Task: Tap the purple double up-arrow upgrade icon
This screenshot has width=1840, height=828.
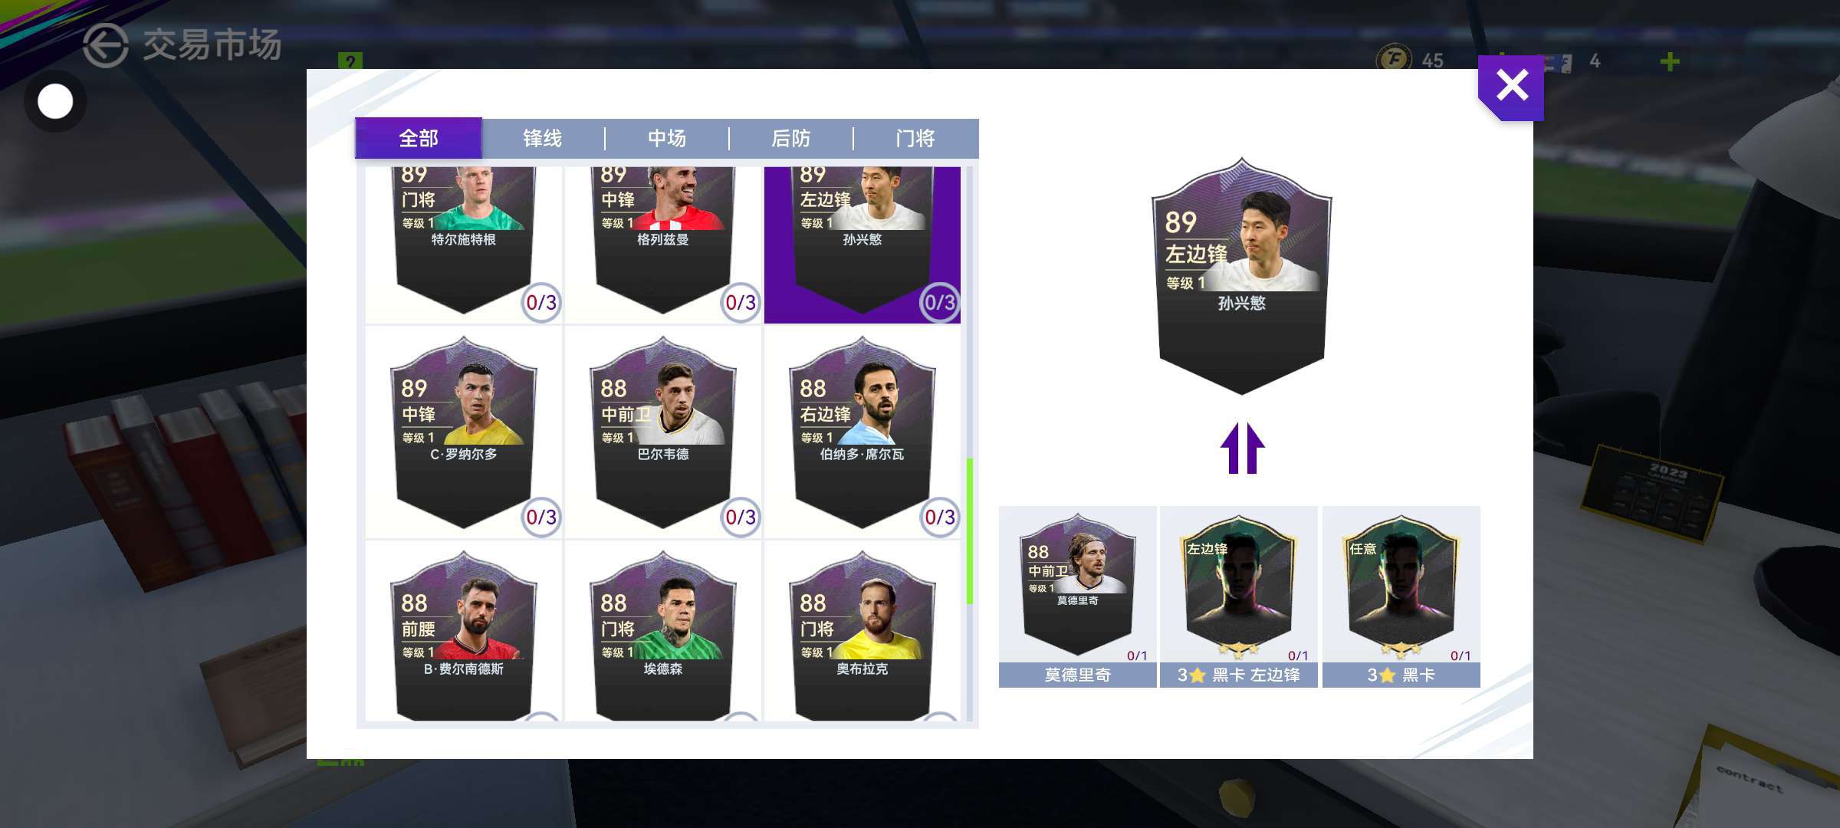Action: (1242, 449)
